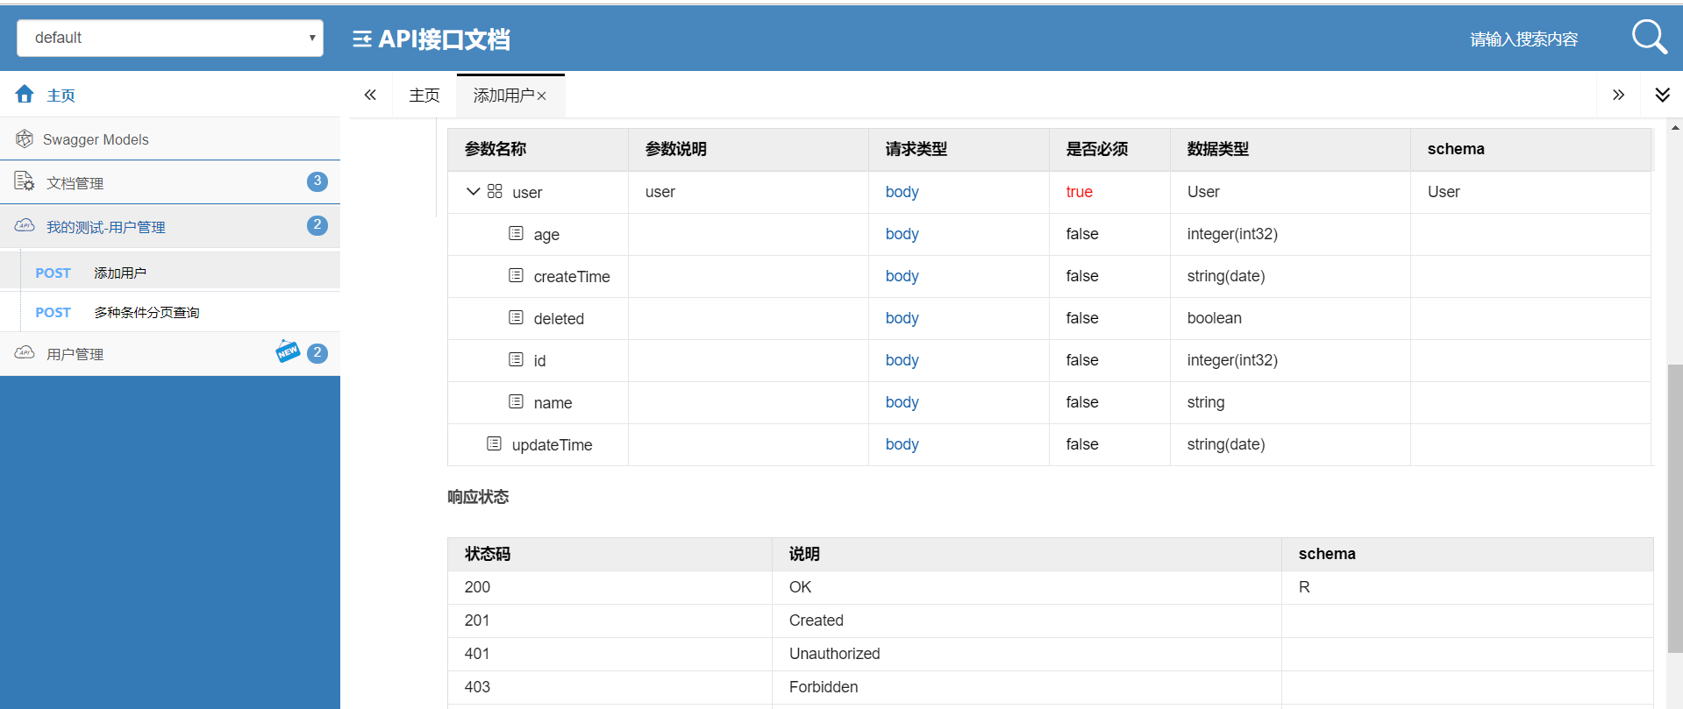
Task: Click the field icon next to age
Action: click(516, 233)
